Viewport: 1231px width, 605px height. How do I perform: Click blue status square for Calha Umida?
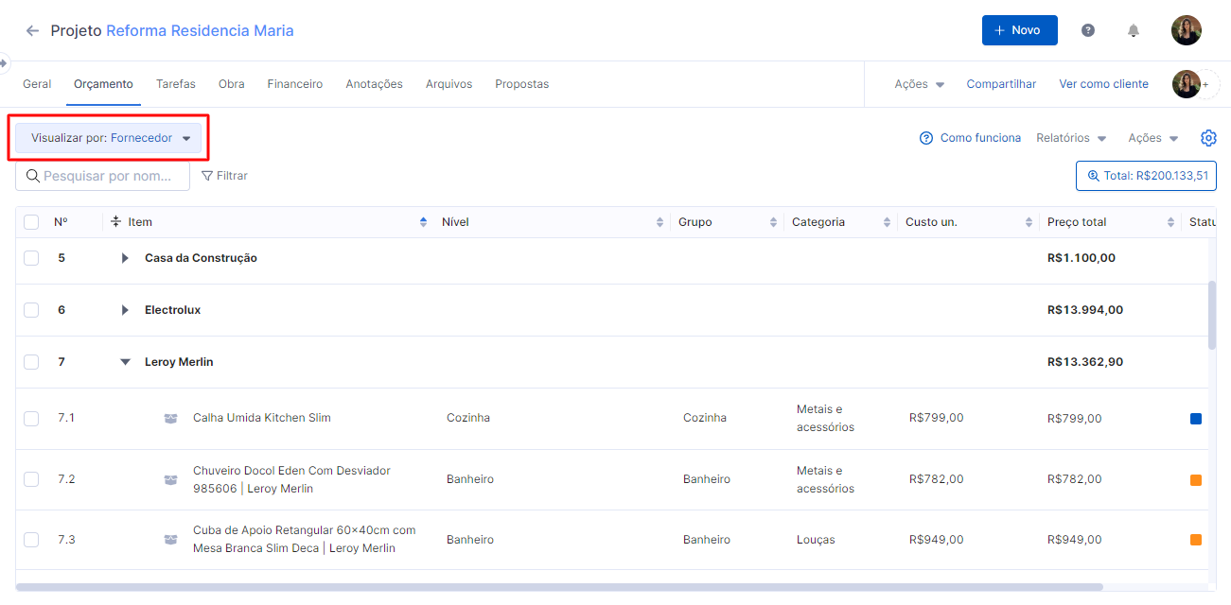(1196, 419)
